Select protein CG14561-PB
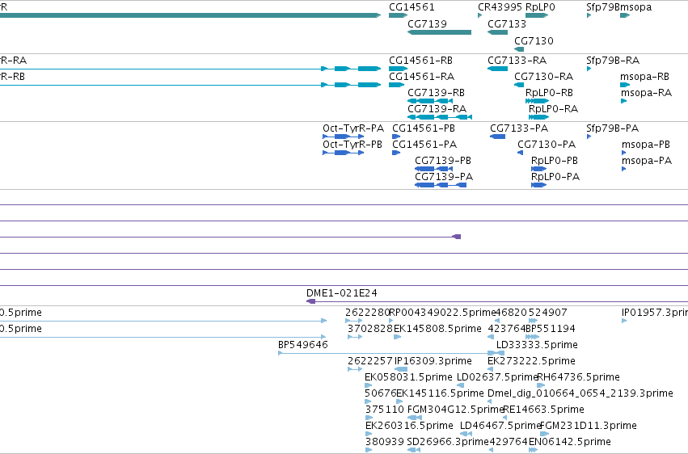 424,128
